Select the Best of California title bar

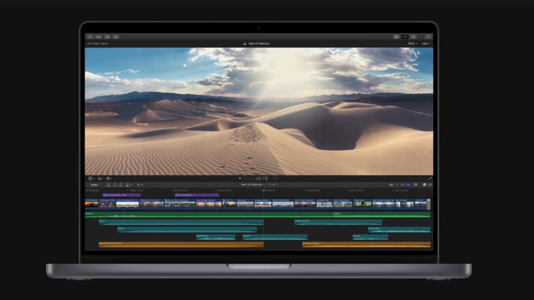point(260,44)
